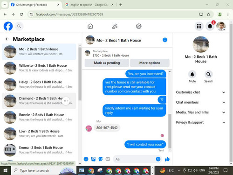233x175 pixels.
Task: Open the account profile picture menu
Action: (221, 26)
